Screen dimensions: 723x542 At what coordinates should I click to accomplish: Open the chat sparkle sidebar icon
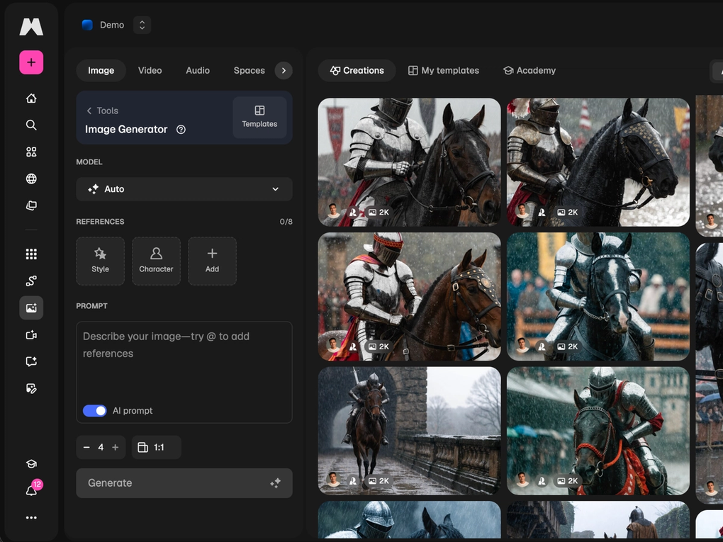tap(31, 361)
